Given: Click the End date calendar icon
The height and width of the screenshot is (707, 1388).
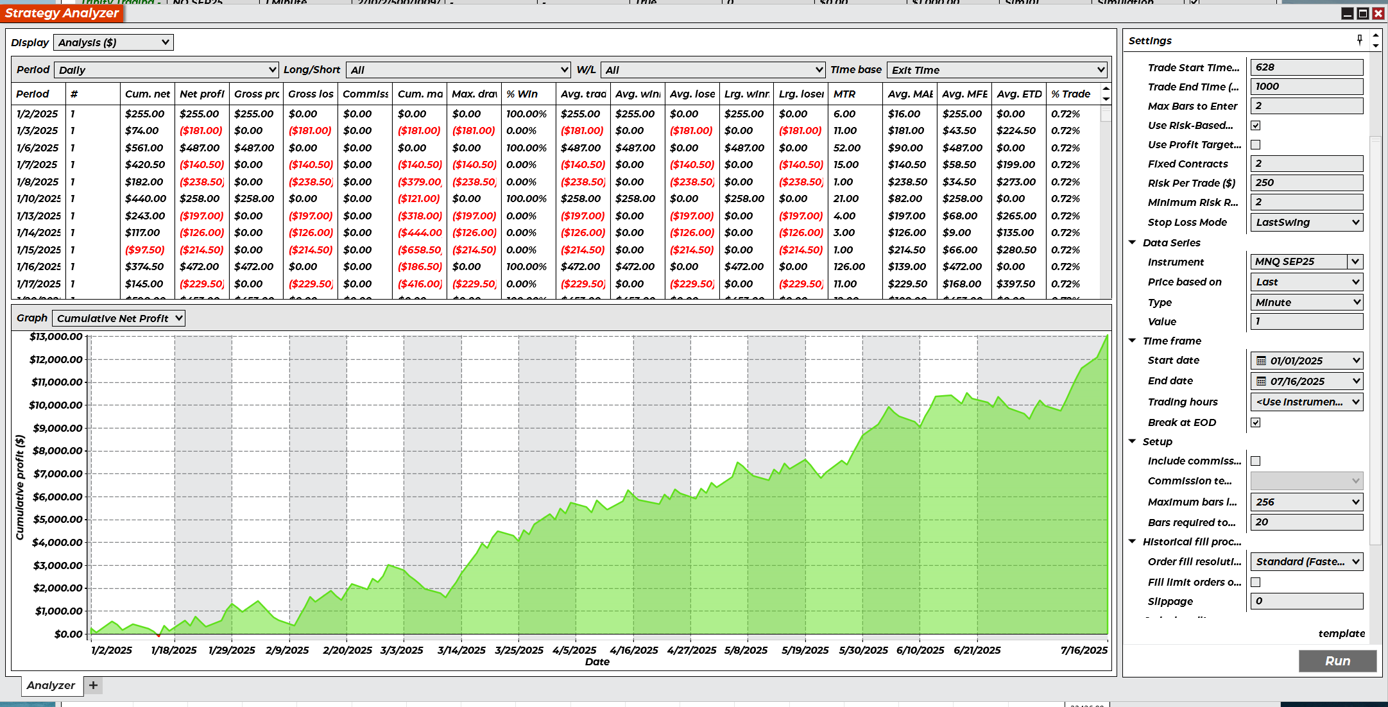Looking at the screenshot, I should (1261, 381).
